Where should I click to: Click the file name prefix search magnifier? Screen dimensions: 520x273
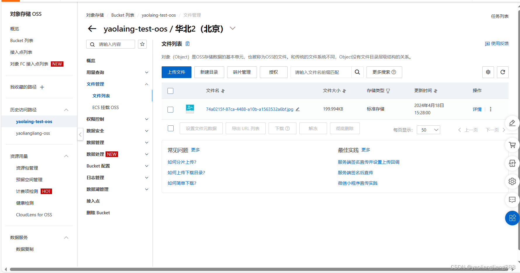(357, 72)
